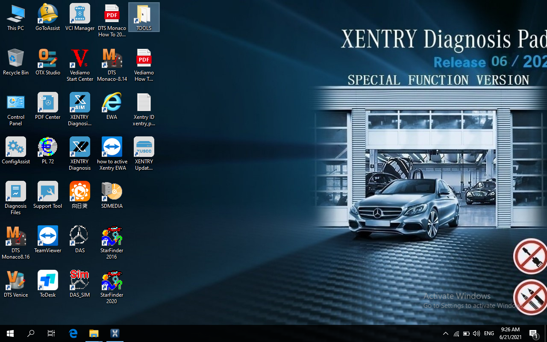Open DTS Monaco How To PDF
This screenshot has width=547, height=342.
click(112, 20)
